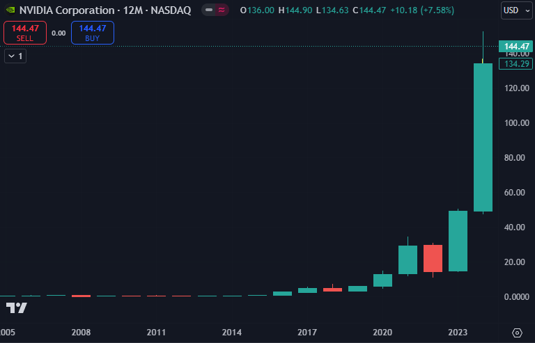The width and height of the screenshot is (535, 343).
Task: Click the low value L134.63
Action: 332,10
